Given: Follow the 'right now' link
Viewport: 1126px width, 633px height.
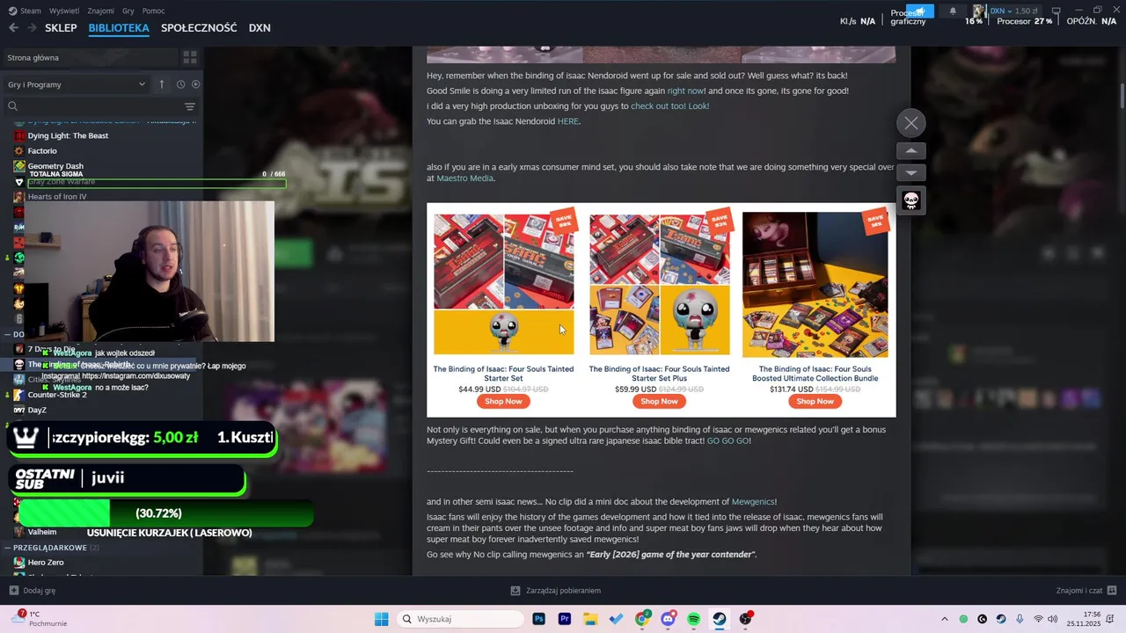Looking at the screenshot, I should tap(685, 91).
